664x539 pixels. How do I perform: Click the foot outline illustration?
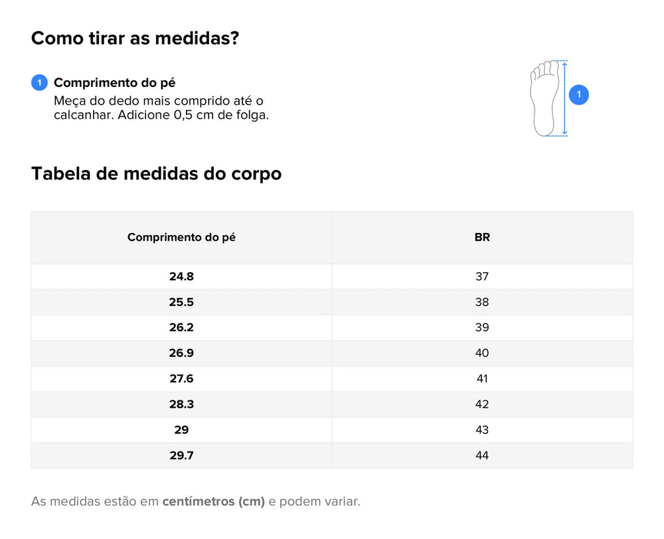[x=544, y=98]
